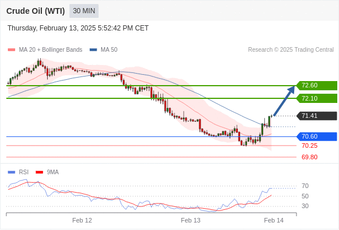Click the blue MA 50 legend swatch

tap(93, 50)
